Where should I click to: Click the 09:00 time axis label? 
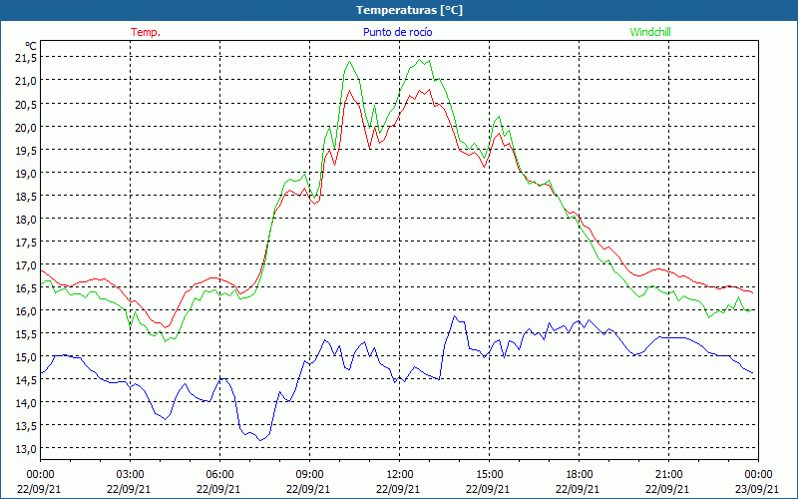click(x=309, y=474)
